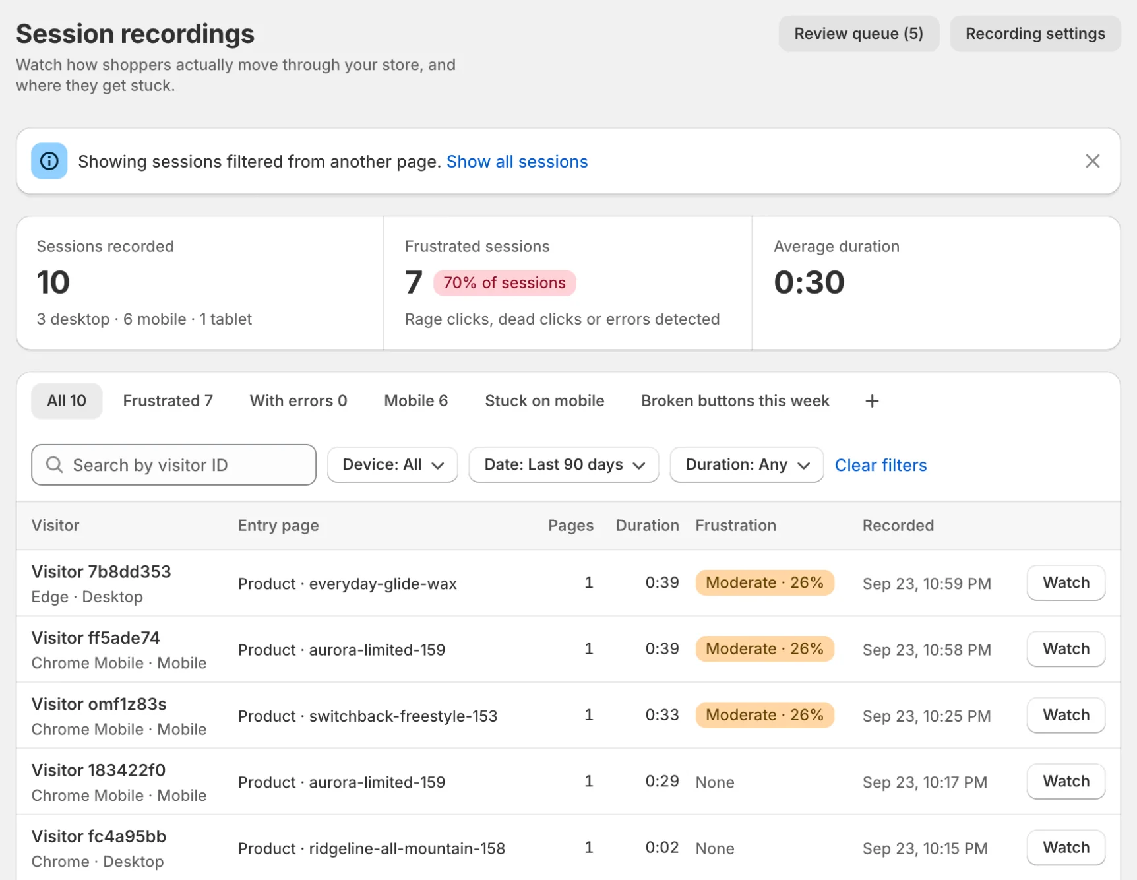Switch to the With errors 0 tab

click(x=298, y=401)
